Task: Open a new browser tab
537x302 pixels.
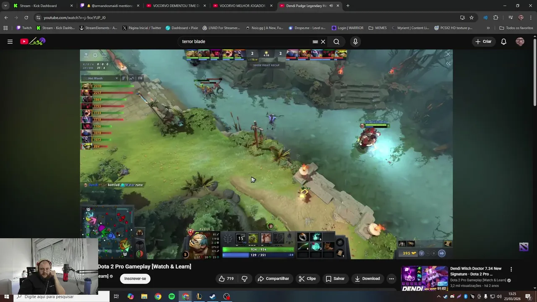Action: [x=348, y=6]
